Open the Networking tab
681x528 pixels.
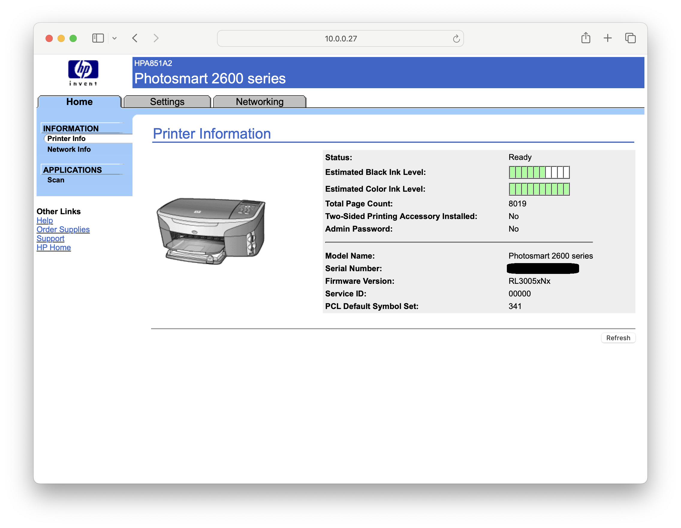260,102
